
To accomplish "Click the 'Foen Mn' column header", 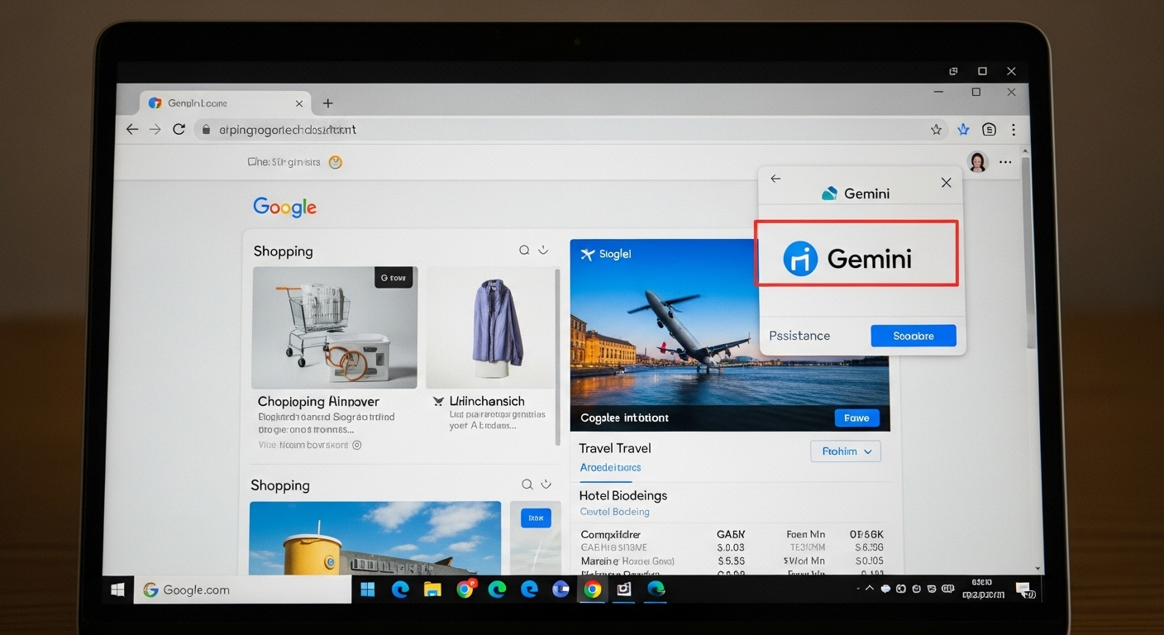I will [806, 535].
